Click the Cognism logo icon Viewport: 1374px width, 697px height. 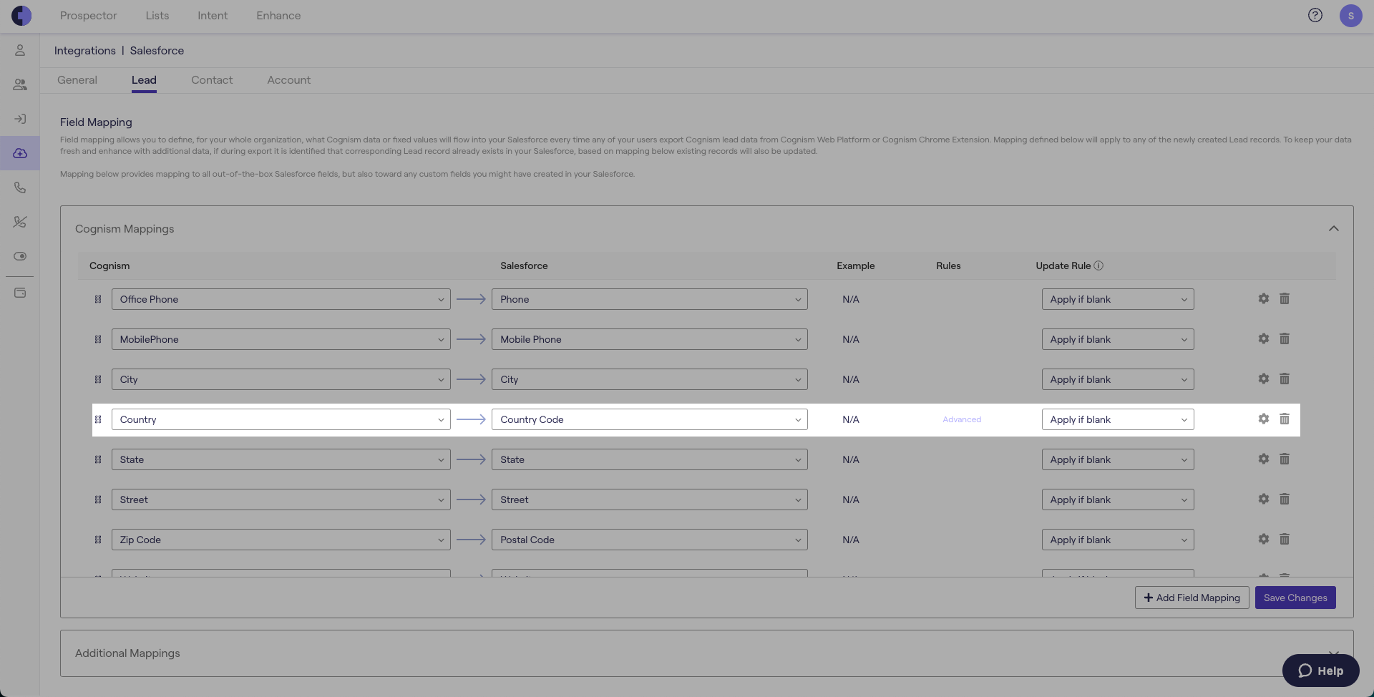[21, 15]
